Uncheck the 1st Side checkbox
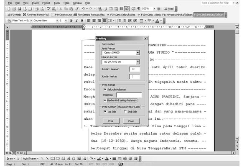 (105, 111)
